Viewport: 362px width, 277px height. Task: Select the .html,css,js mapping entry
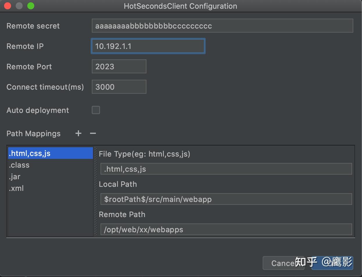pyautogui.click(x=50, y=153)
